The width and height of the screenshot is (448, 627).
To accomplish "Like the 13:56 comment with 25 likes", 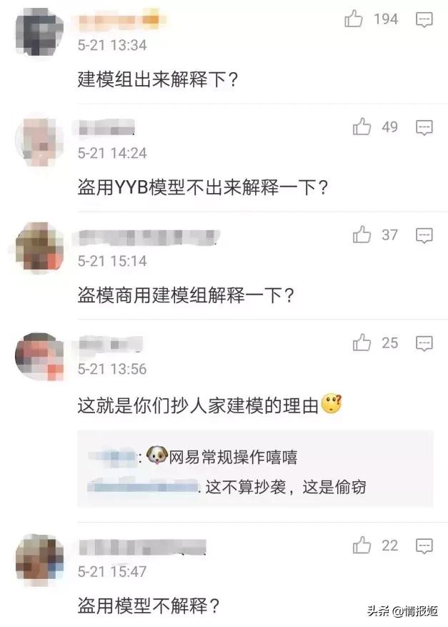I will click(362, 342).
